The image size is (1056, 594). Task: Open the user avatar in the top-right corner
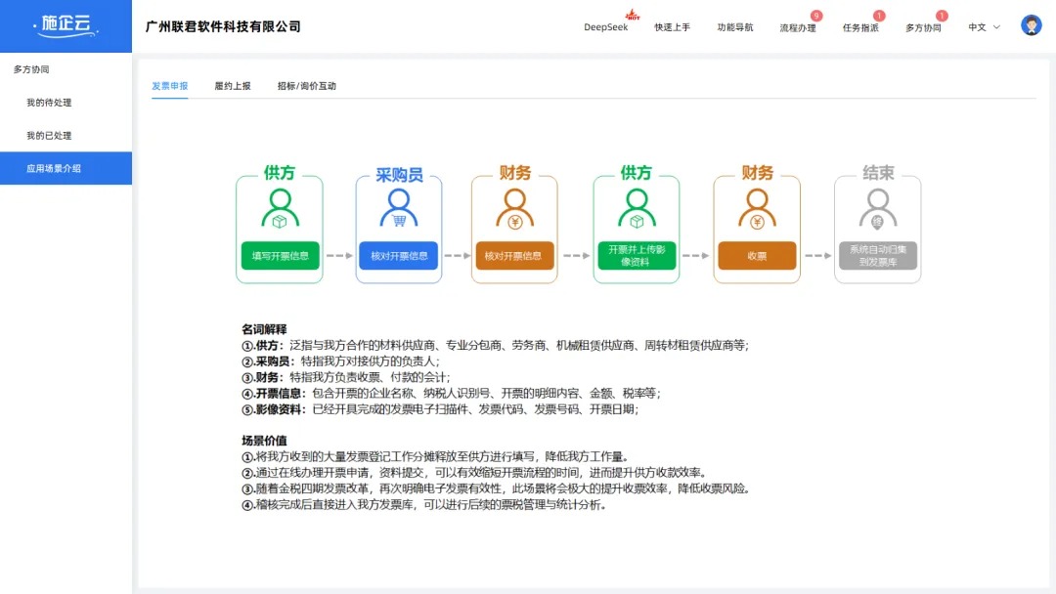tap(1032, 24)
